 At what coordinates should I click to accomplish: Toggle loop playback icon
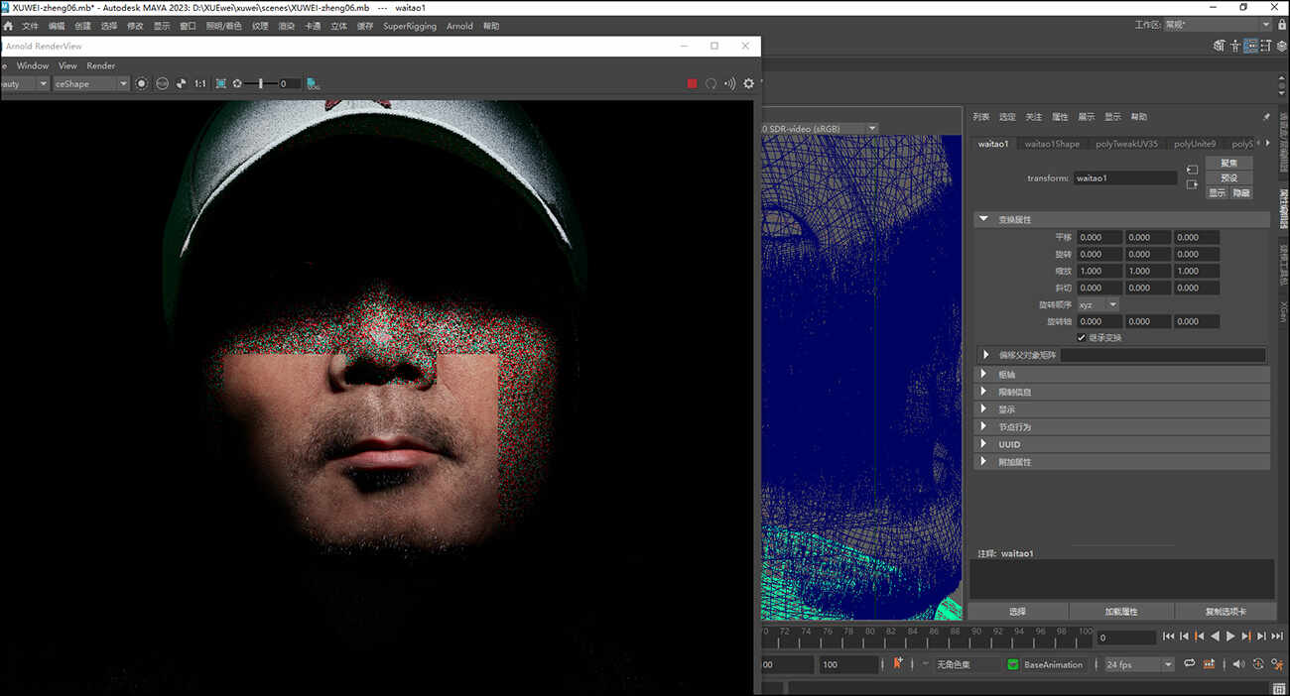click(1189, 664)
